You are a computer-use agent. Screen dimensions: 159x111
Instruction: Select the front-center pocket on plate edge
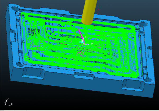[x=84, y=76]
